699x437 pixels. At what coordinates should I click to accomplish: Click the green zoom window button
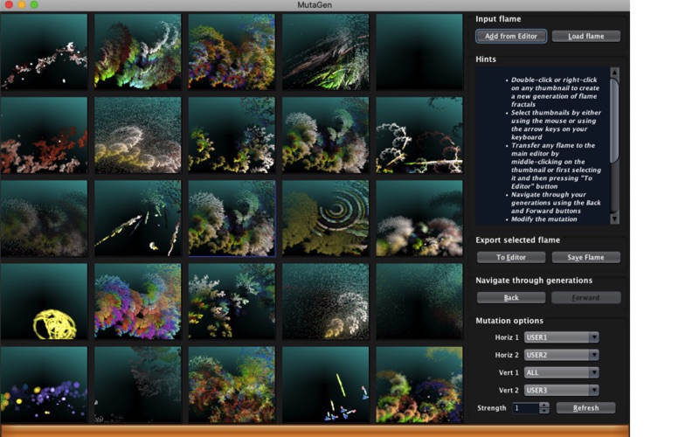pos(34,4)
